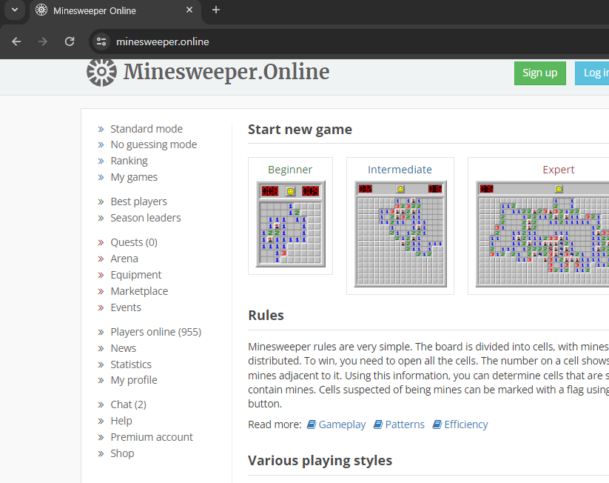Close the Minesweeper Online tab
The height and width of the screenshot is (483, 609).
click(189, 10)
